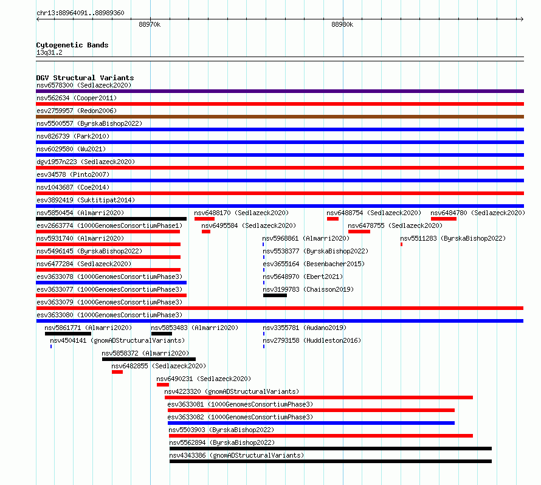This screenshot has height=485, width=541.
Task: Open nsv5931740 (Almarri2020) label
Action: 80,238
